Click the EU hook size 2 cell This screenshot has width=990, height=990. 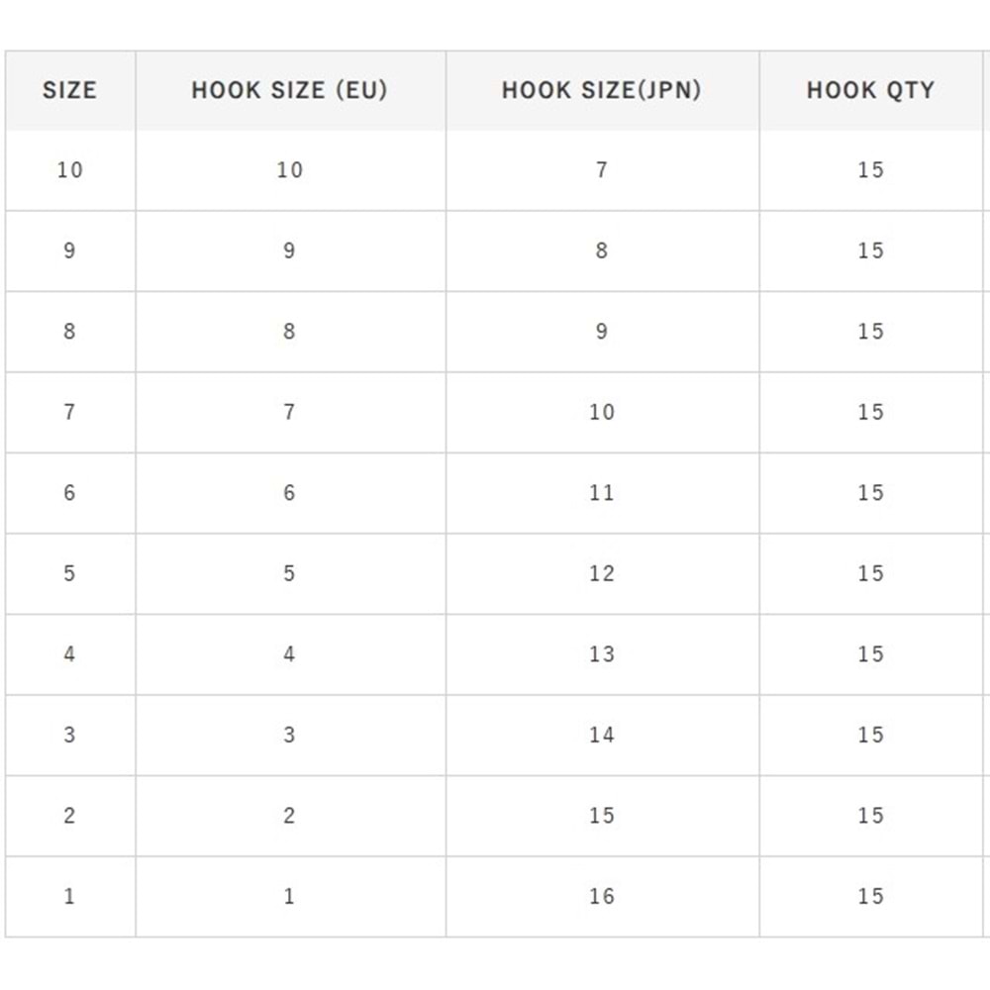pos(289,816)
